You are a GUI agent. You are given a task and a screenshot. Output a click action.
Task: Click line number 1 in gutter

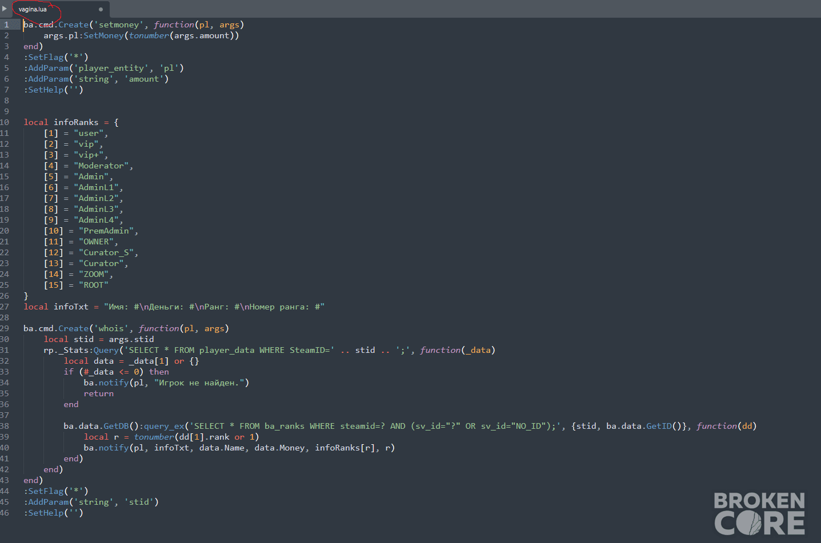[6, 25]
